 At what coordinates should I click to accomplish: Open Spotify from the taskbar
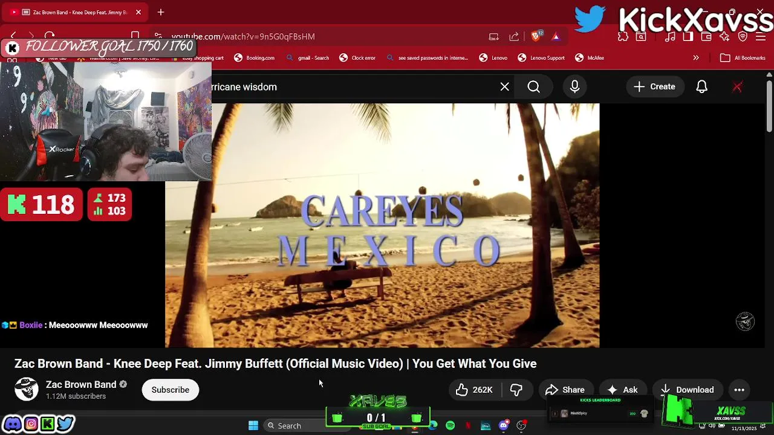click(x=450, y=426)
